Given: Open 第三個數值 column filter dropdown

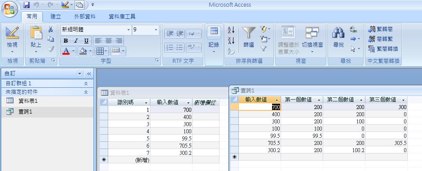Looking at the screenshot, I should click(404, 100).
